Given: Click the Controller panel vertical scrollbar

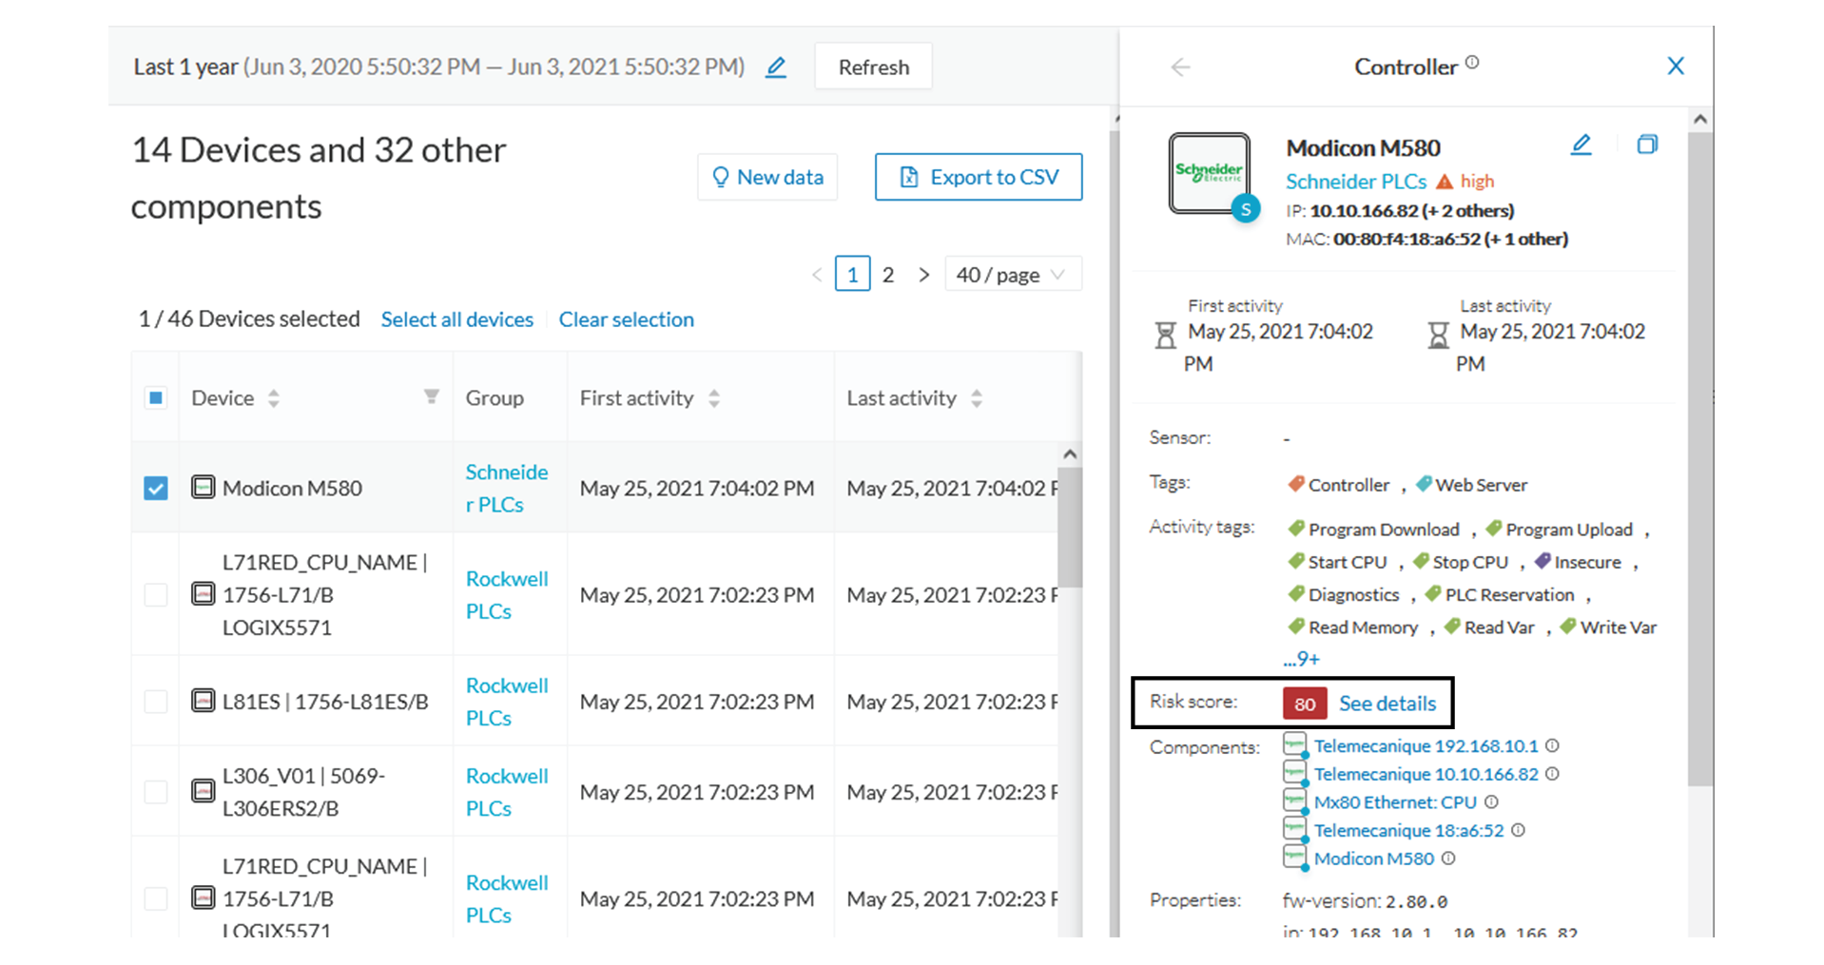Looking at the screenshot, I should 1699,458.
